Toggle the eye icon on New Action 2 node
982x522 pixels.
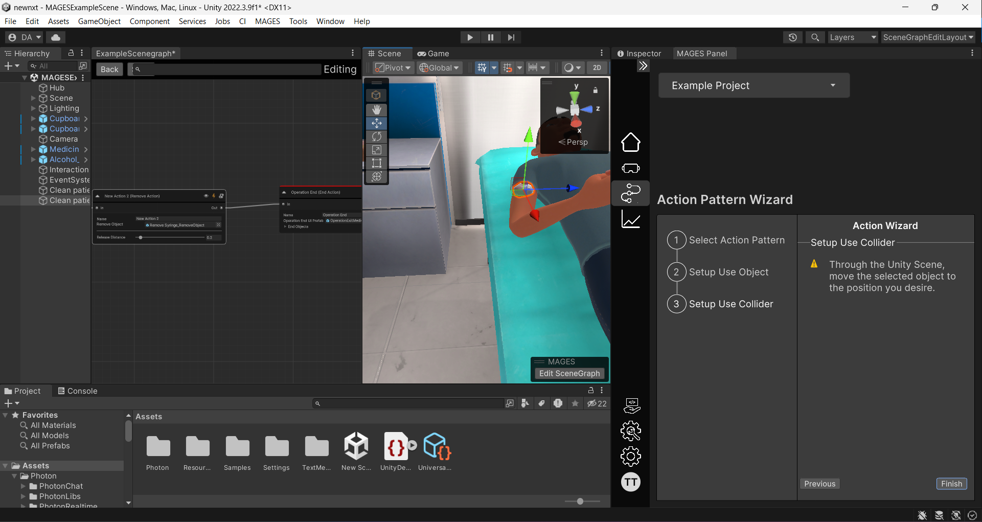[206, 196]
